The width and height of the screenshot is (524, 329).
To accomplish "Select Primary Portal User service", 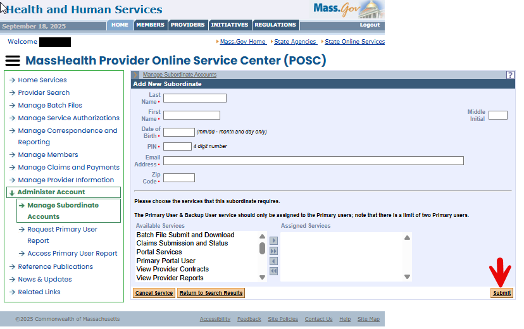I will tap(166, 261).
